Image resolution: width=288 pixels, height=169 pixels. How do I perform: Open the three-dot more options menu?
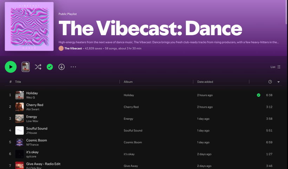[x=73, y=67]
